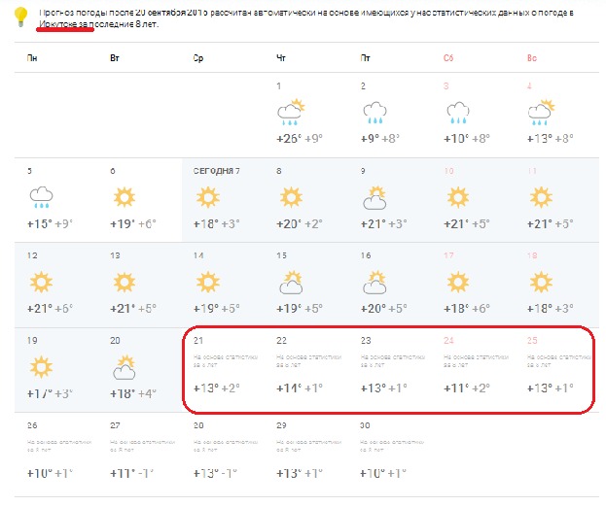Click sunny icon for day 19

click(40, 368)
